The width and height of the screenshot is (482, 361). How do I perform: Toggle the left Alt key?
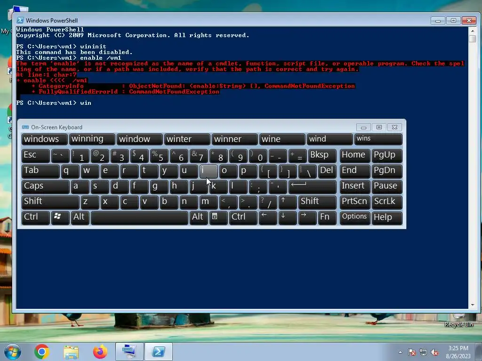point(80,218)
